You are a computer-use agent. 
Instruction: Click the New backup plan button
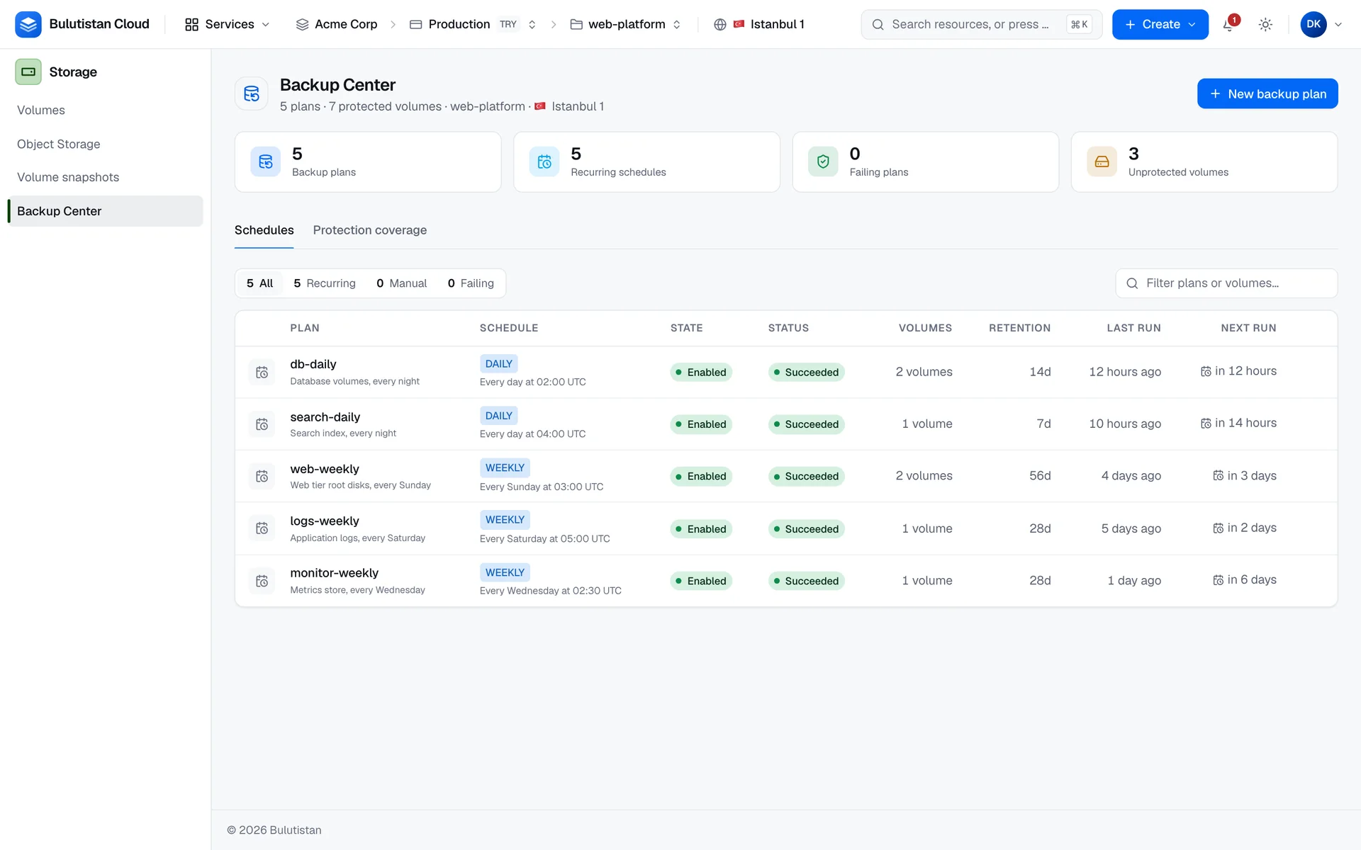click(x=1267, y=93)
